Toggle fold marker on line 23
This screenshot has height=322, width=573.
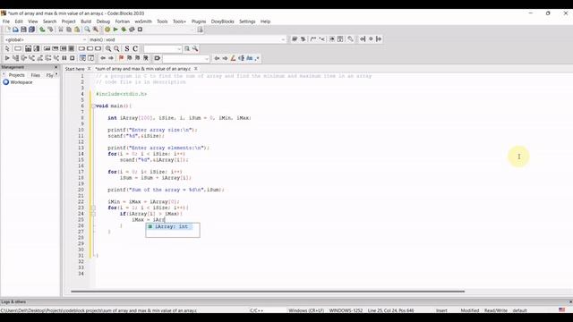[93, 208]
